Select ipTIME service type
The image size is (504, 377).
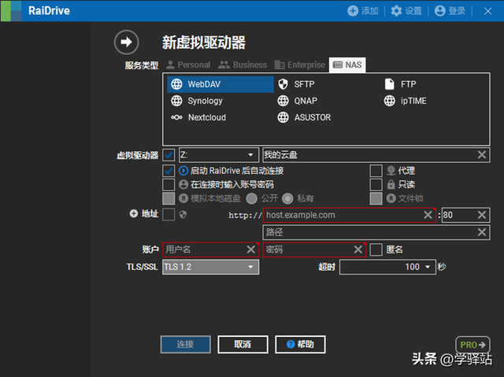click(x=405, y=101)
